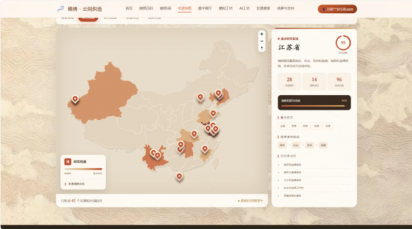Screen dimensions: 412x229
Task: Zoom out the map with minus button
Action: 261,41
